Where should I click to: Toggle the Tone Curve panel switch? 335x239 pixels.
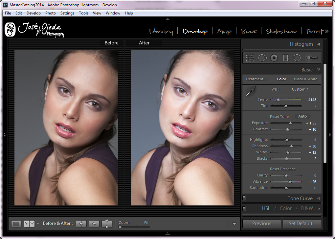pyautogui.click(x=244, y=198)
